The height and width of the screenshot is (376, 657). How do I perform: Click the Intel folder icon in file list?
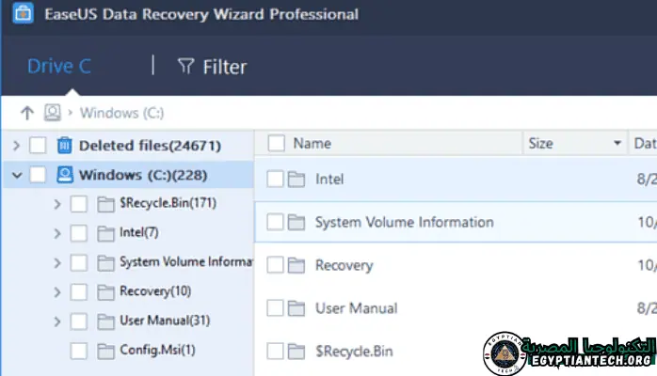[x=297, y=179]
